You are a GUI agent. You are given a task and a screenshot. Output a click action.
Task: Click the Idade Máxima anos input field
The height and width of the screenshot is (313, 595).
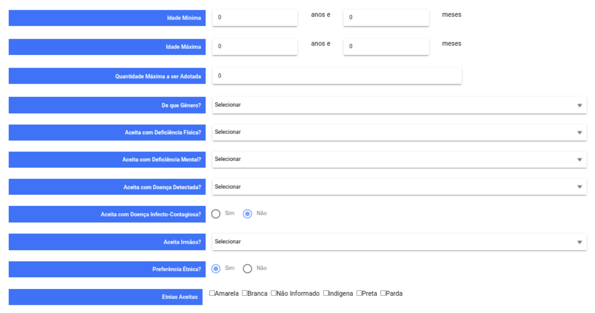coord(255,47)
